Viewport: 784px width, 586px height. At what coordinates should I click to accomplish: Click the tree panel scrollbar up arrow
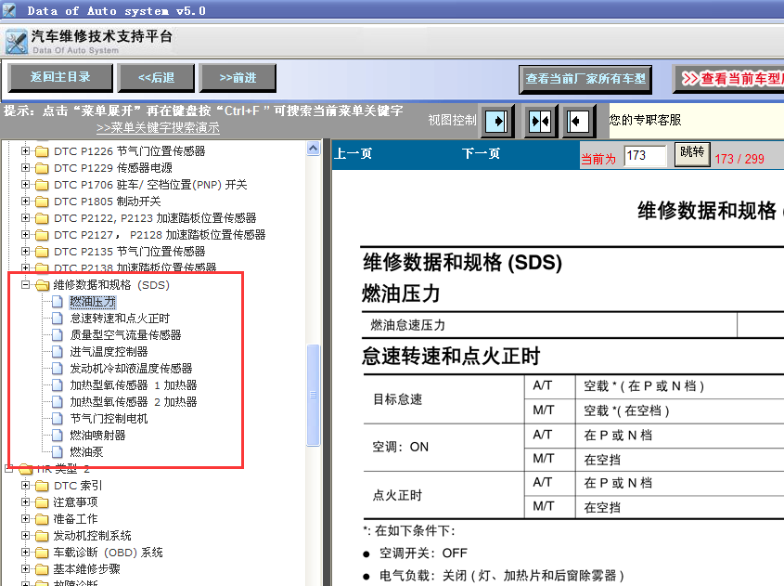point(314,148)
